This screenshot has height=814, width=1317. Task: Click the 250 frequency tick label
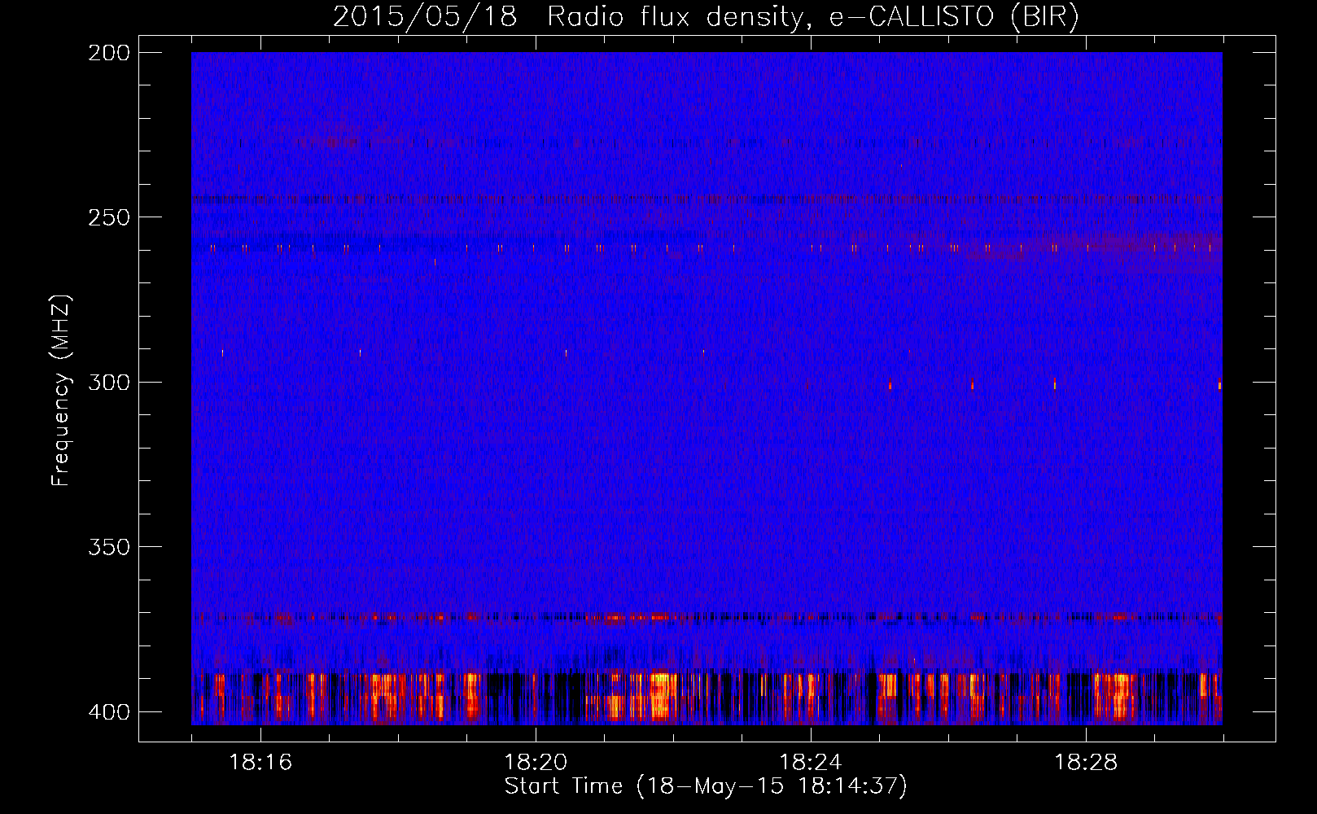click(109, 217)
